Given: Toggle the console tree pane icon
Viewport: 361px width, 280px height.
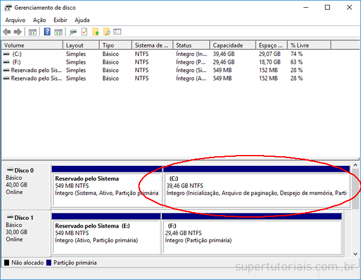Looking at the screenshot, I should tap(32, 32).
